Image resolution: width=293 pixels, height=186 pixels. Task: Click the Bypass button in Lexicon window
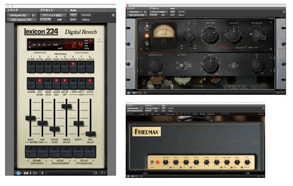[x=86, y=15]
